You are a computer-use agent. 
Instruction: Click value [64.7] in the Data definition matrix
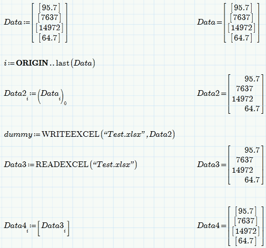click(x=49, y=38)
